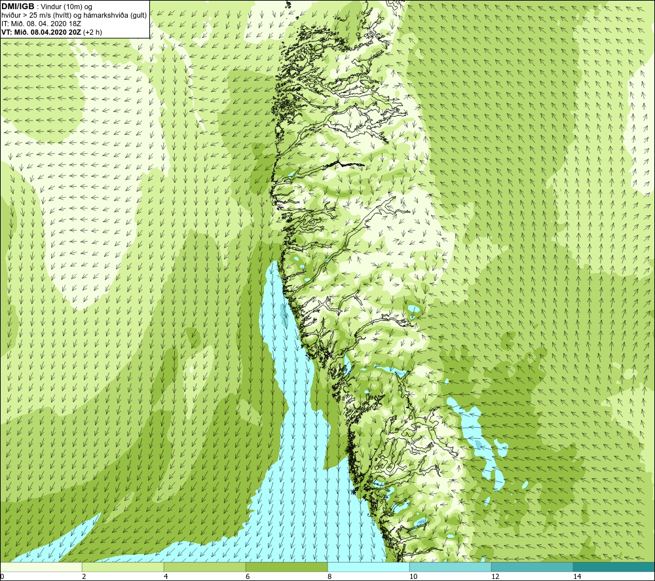Viewport: 655px width, 581px height.
Task: Click the legend scale label "0"
Action: 3,576
